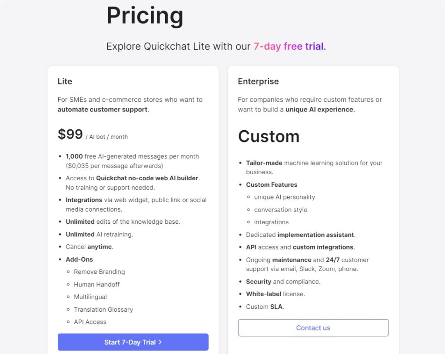445x354 pixels.
Task: Click the Contact us button
Action: click(x=313, y=327)
